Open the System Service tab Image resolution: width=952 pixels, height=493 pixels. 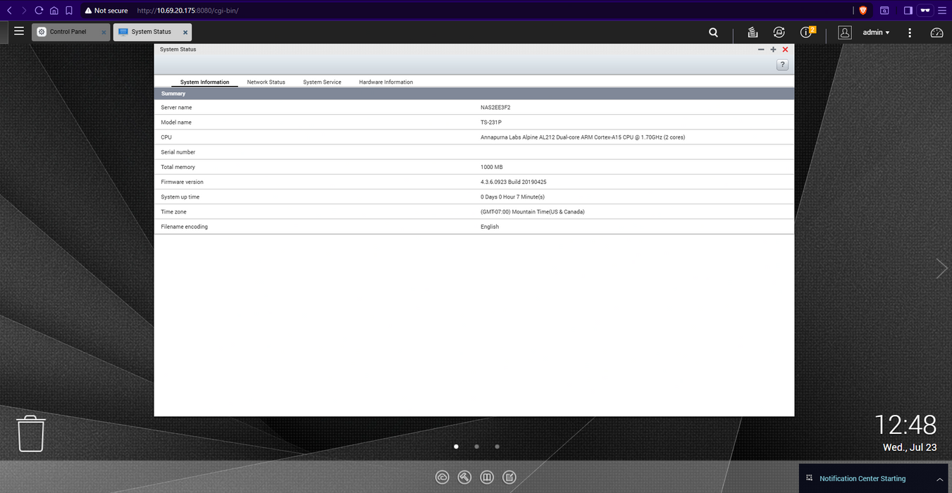tap(322, 82)
